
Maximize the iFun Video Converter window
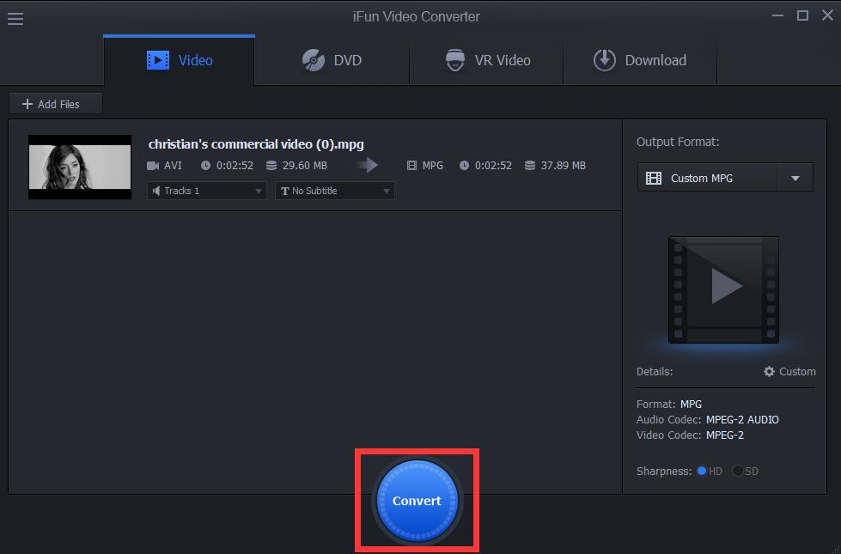[x=802, y=15]
